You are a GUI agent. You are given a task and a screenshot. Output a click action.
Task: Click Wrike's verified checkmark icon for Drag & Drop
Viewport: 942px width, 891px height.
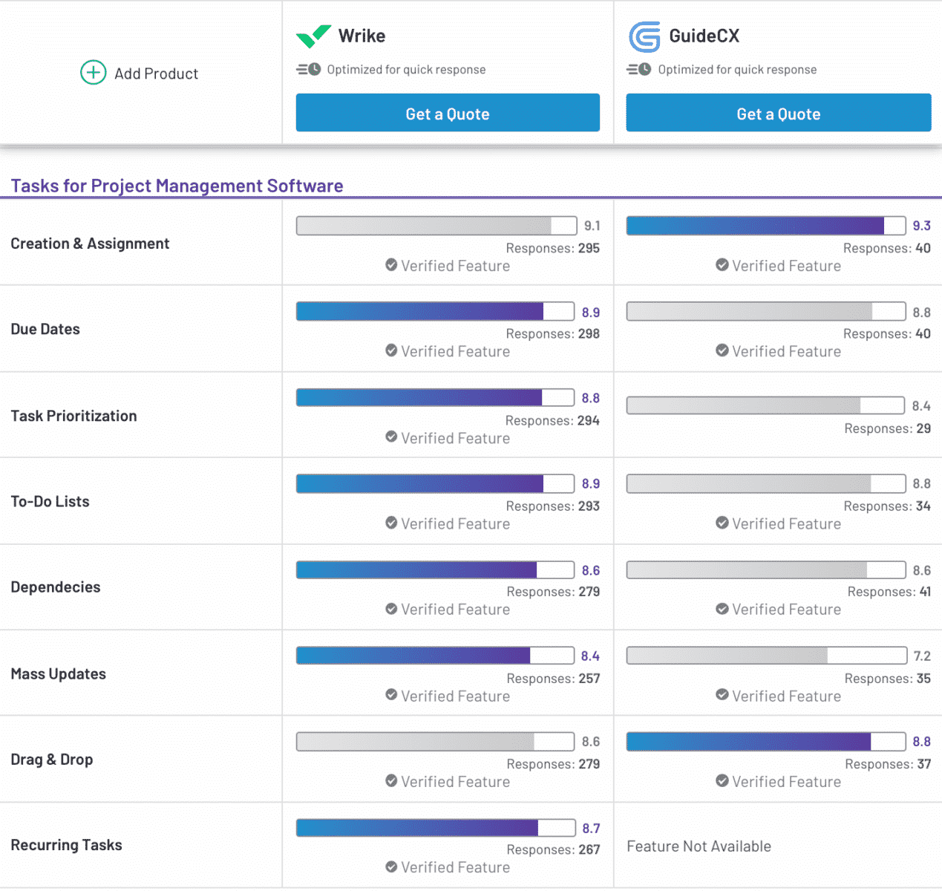[x=391, y=781]
